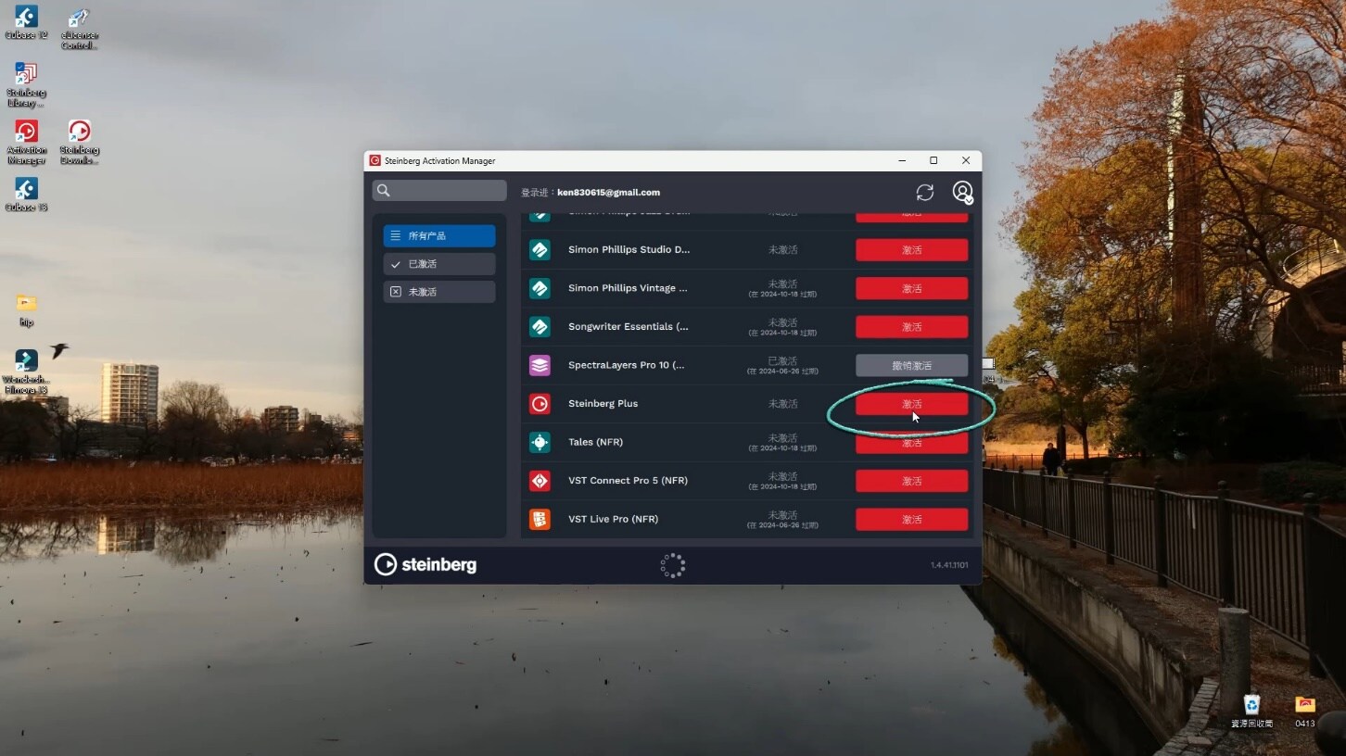Activate Simon Phillips Vintage license
This screenshot has height=756, width=1346.
coord(911,289)
